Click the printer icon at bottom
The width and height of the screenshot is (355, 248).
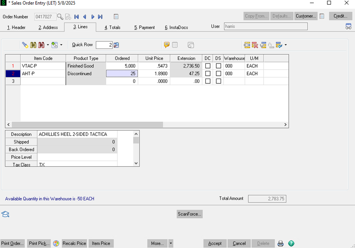pos(281,244)
